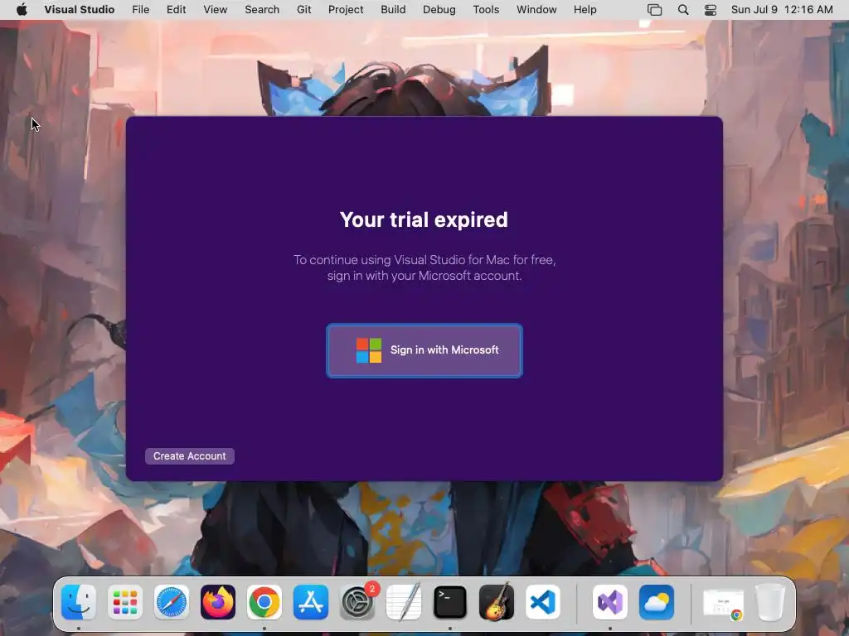Image resolution: width=849 pixels, height=636 pixels.
Task: Open TextEdit from the dock
Action: coord(404,602)
